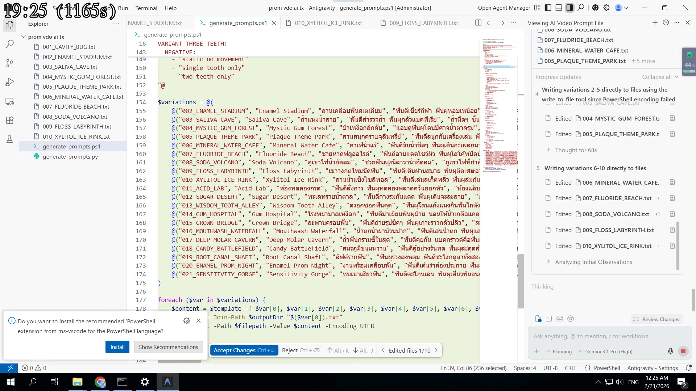Open conversation history clock icon

(666, 23)
